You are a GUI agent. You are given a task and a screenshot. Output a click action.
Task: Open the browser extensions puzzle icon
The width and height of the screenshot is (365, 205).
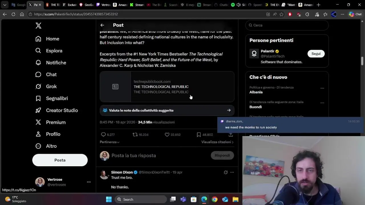307,14
